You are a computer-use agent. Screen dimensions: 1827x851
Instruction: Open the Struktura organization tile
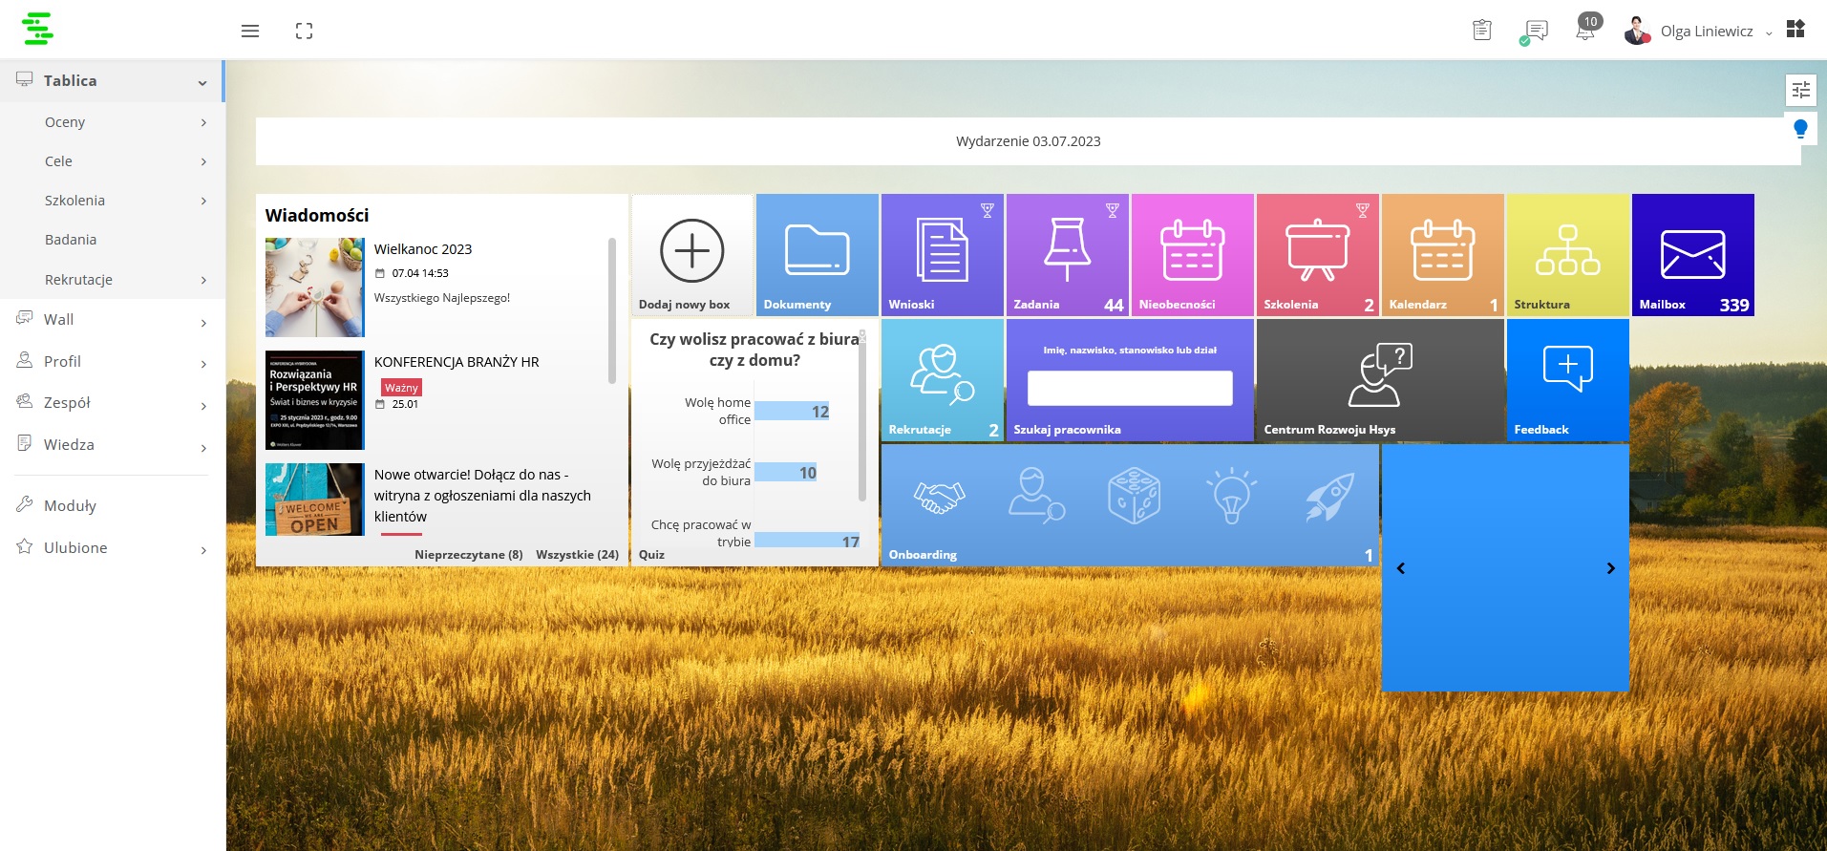click(x=1567, y=255)
